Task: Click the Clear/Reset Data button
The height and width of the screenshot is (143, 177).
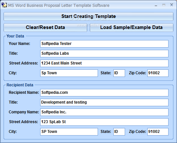Action: pyautogui.click(x=45, y=27)
